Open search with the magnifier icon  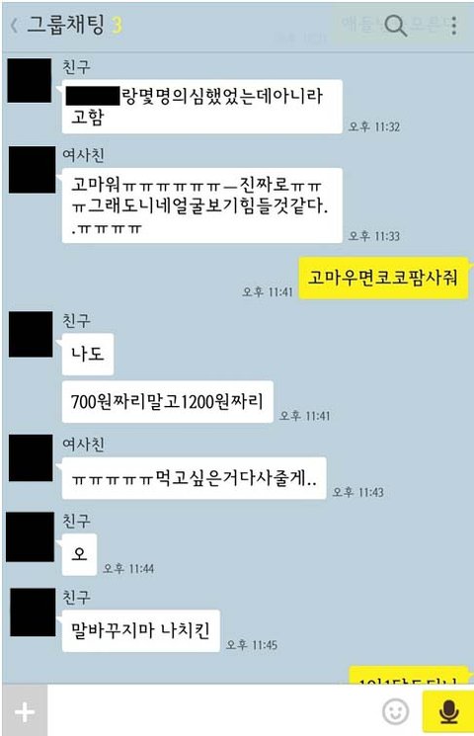pyautogui.click(x=395, y=25)
